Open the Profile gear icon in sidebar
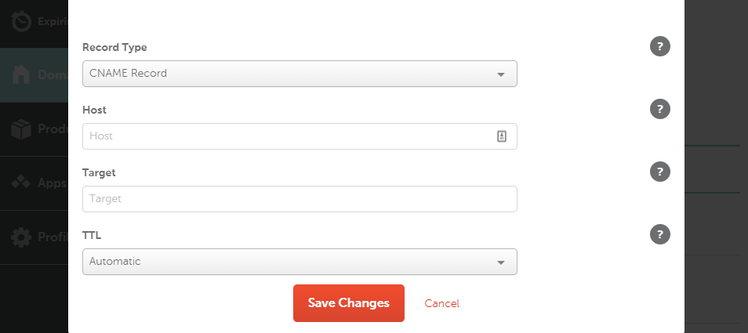The image size is (748, 333). [21, 237]
